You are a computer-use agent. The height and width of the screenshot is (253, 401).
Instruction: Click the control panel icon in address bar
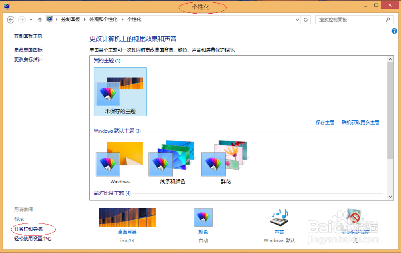point(49,19)
